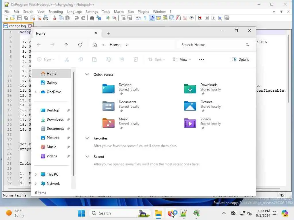Expand OneDrive in navigation pane
This screenshot has width=294, height=220.
click(x=36, y=92)
